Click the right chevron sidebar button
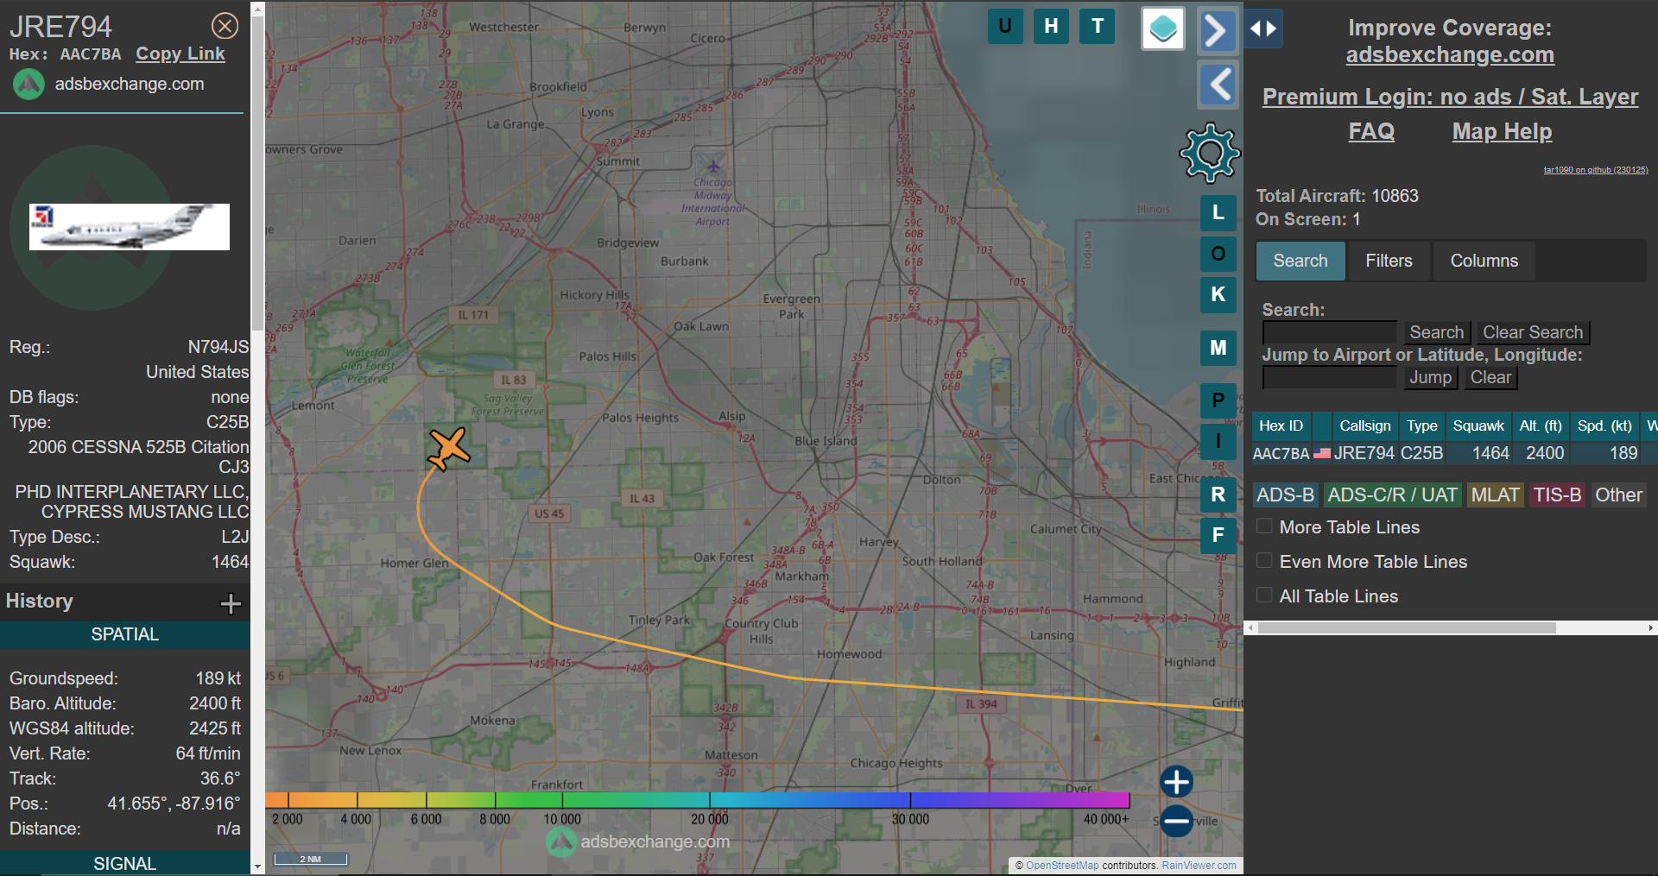The height and width of the screenshot is (876, 1658). [x=1218, y=31]
